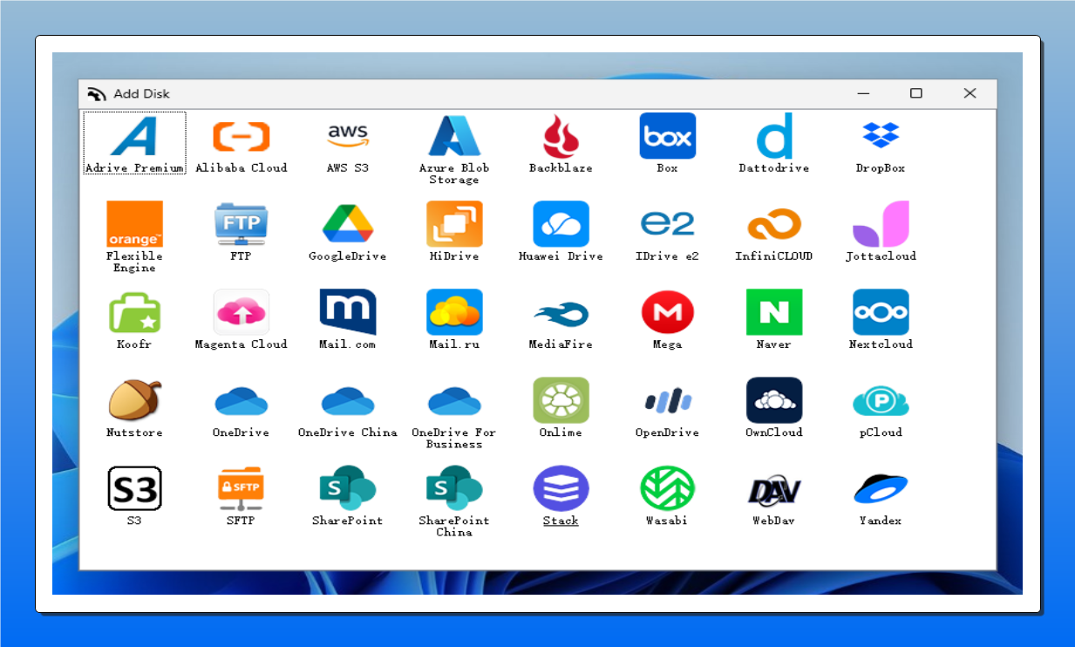Choose the OneDrive icon

(x=242, y=401)
